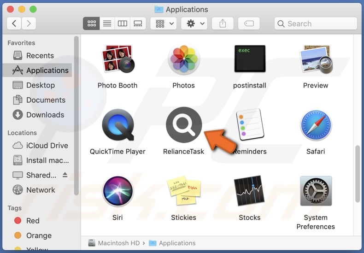Screen dimensions: 364x253
Task: Select the Orange tag
Action: tap(37, 235)
